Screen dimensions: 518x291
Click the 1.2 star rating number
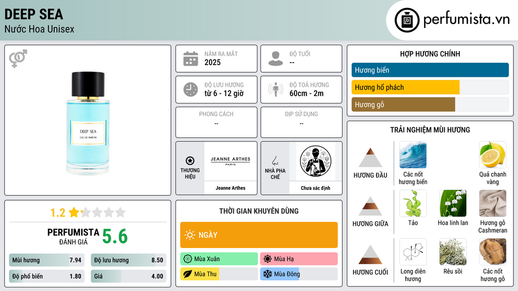tap(58, 213)
